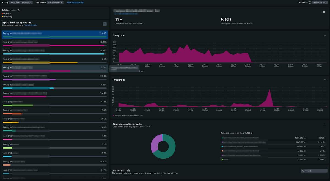Click the magnifier icon in the Search box

[304, 171]
